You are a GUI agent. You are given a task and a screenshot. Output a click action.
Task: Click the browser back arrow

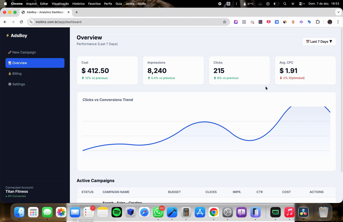(x=5, y=22)
